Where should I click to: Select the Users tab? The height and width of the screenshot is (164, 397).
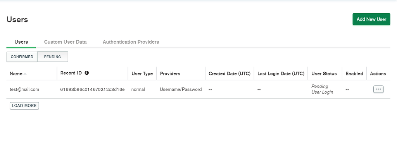pos(21,42)
